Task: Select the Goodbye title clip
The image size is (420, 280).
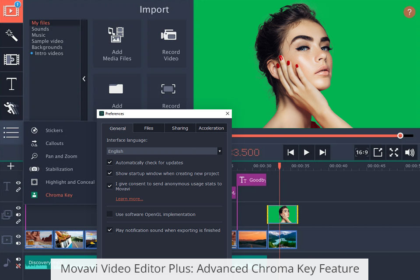Action: coord(252,180)
